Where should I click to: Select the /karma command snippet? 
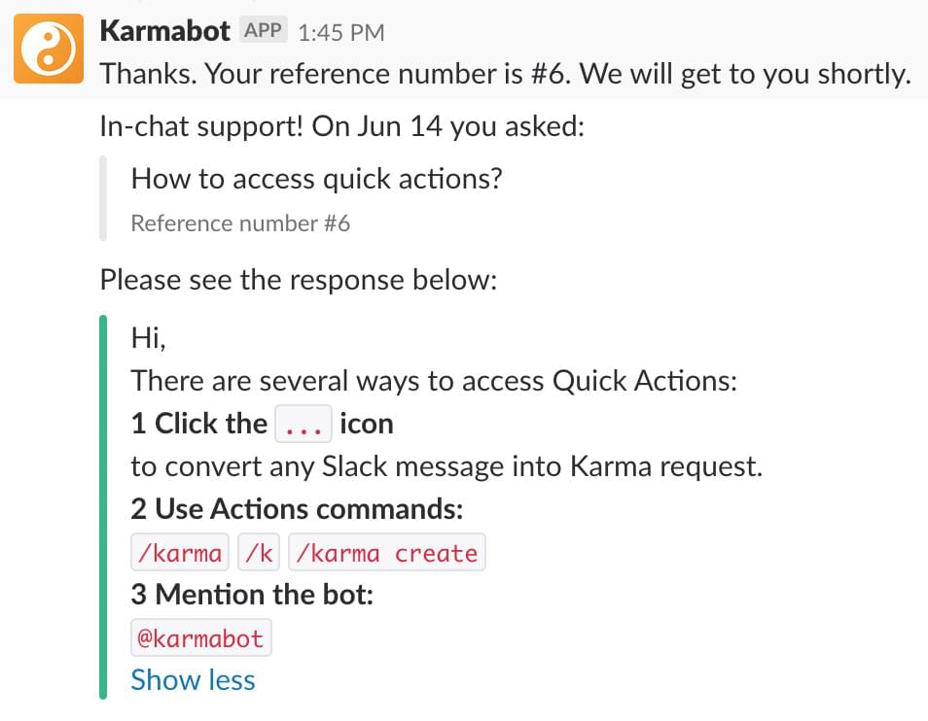[x=179, y=552]
